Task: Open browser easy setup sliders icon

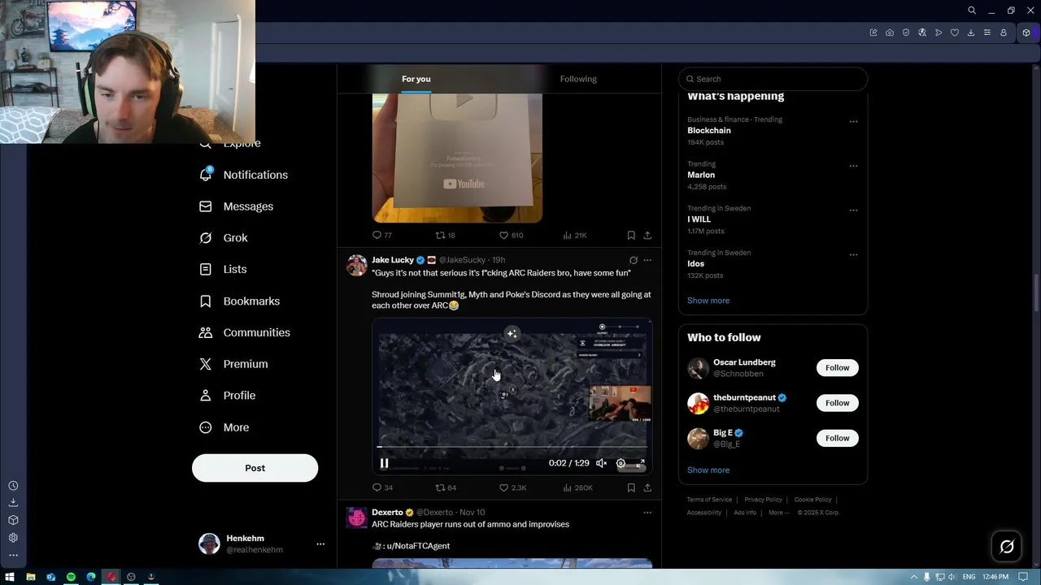Action: pos(987,32)
